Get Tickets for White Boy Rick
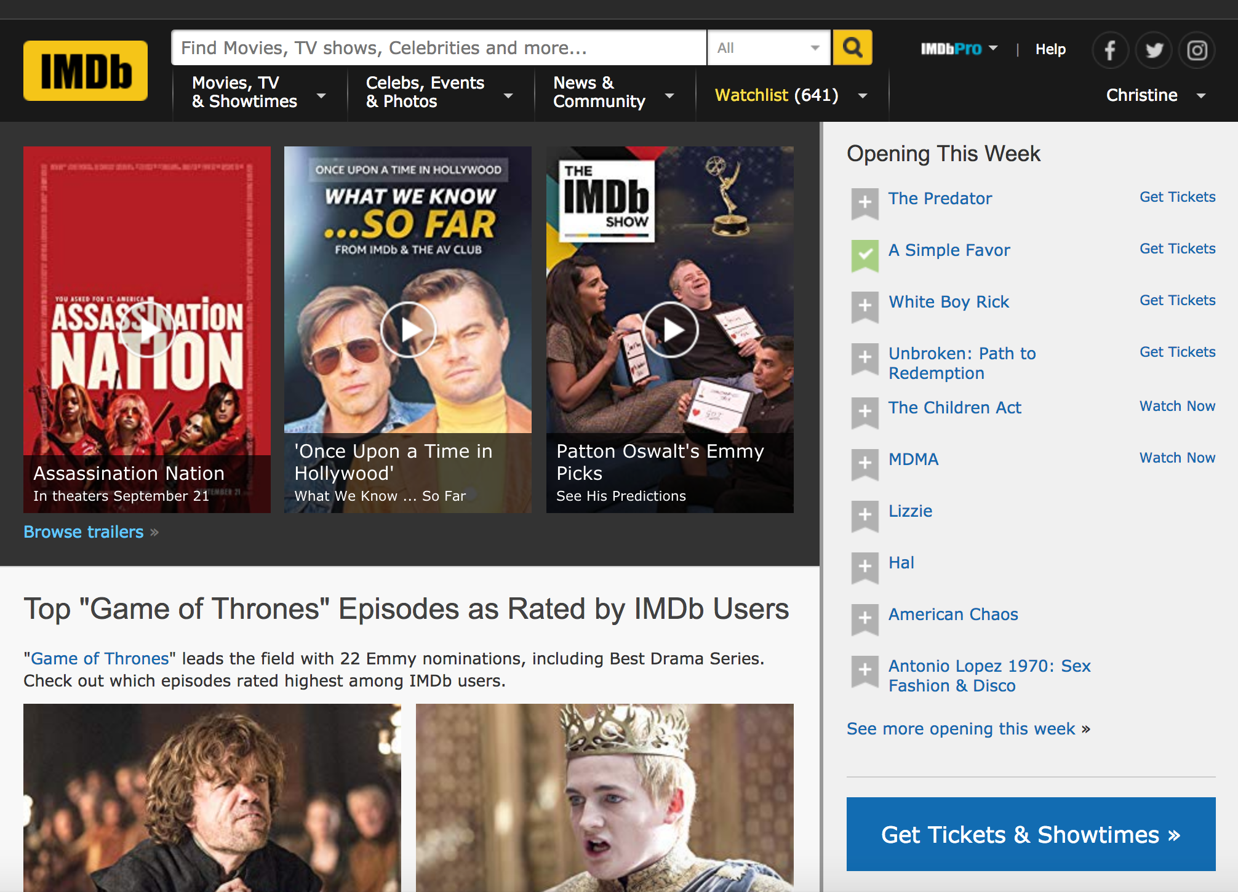This screenshot has width=1238, height=892. pyautogui.click(x=1177, y=300)
